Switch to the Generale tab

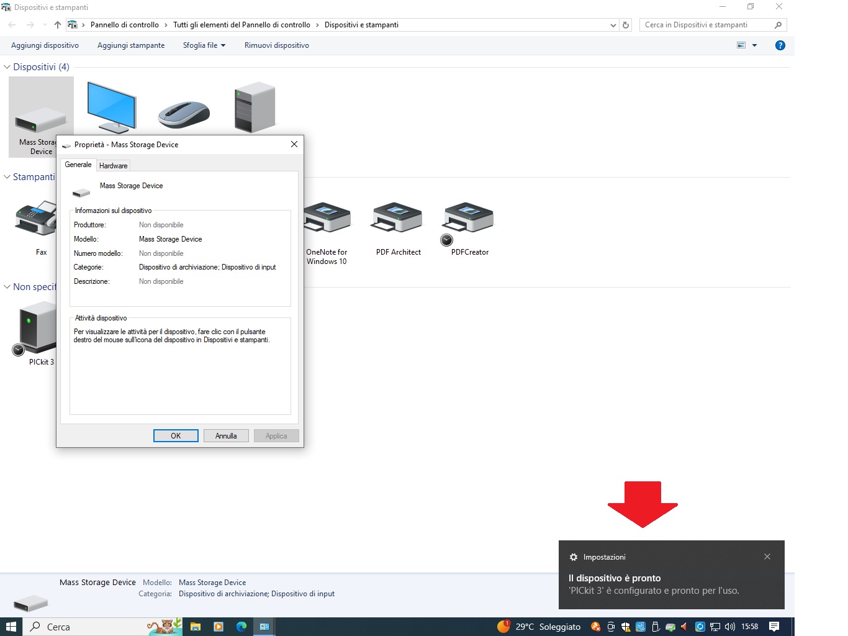click(x=78, y=165)
